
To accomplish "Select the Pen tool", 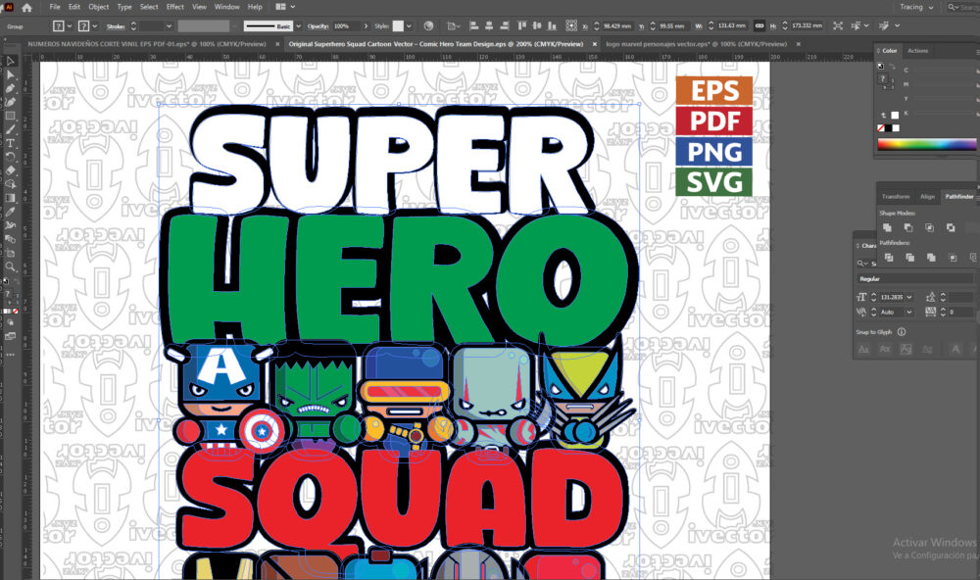I will 10,89.
